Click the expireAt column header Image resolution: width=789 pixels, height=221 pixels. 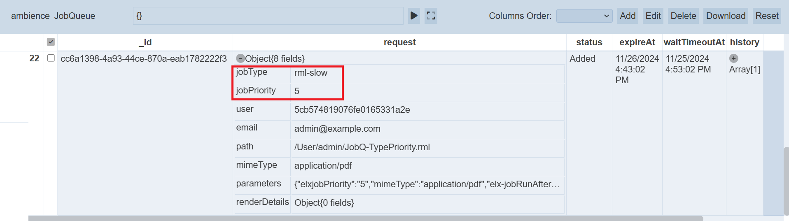(x=637, y=42)
